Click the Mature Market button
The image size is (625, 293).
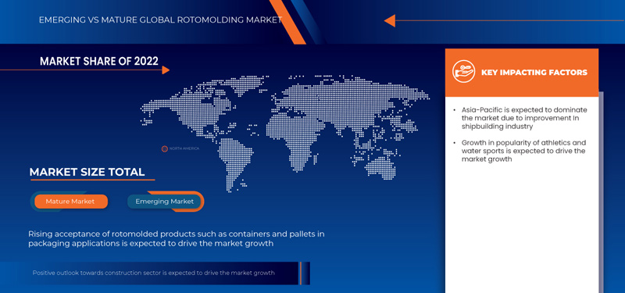71,202
